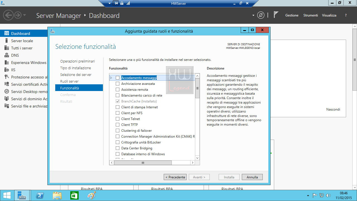The width and height of the screenshot is (357, 201).
Task: Click feature list scroll right arrow
Action: pos(192,162)
